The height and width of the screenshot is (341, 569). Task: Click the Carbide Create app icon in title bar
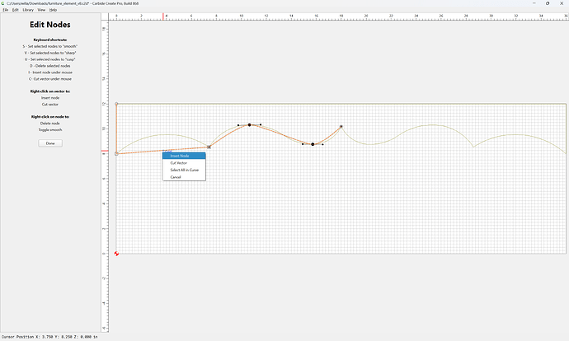(3, 3)
